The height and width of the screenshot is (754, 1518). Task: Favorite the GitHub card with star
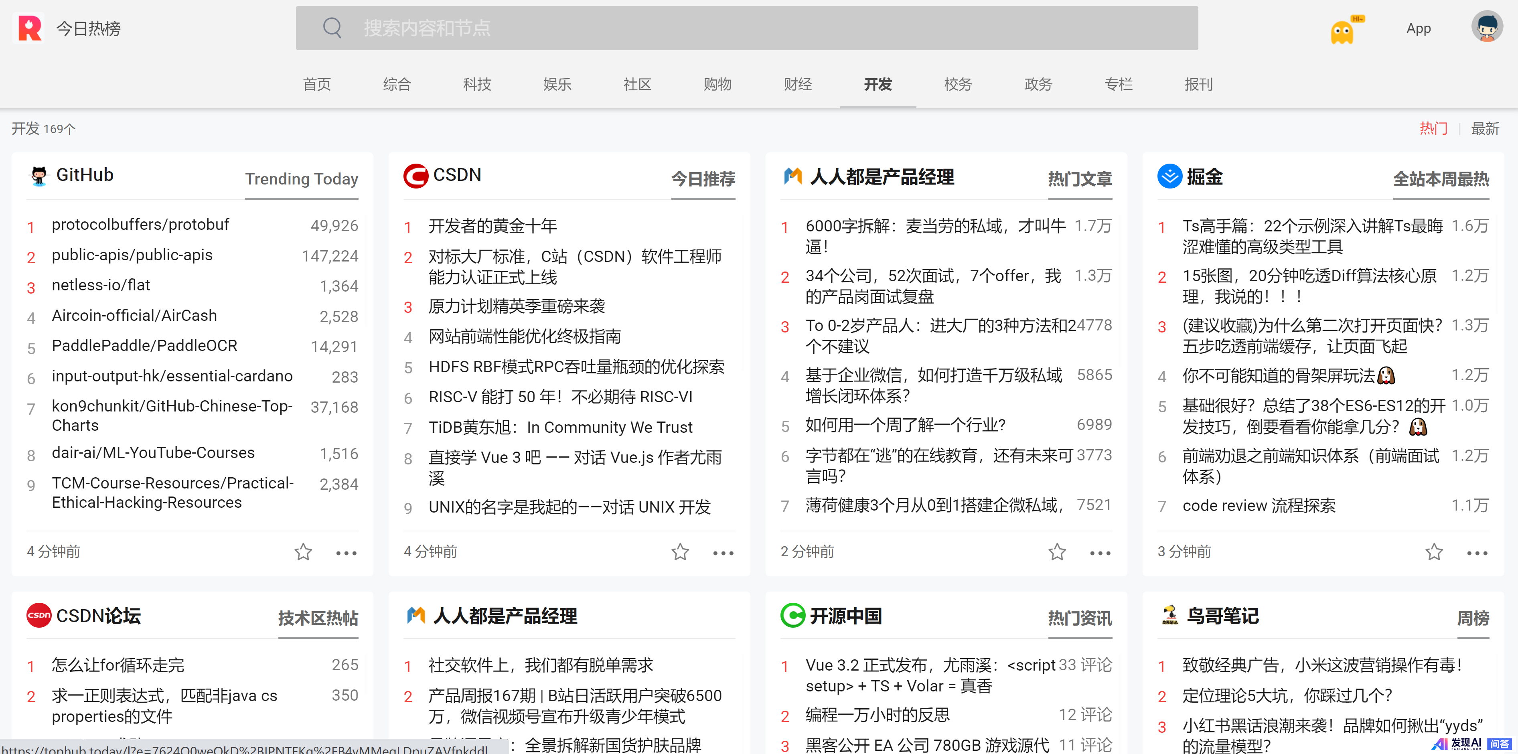(303, 552)
